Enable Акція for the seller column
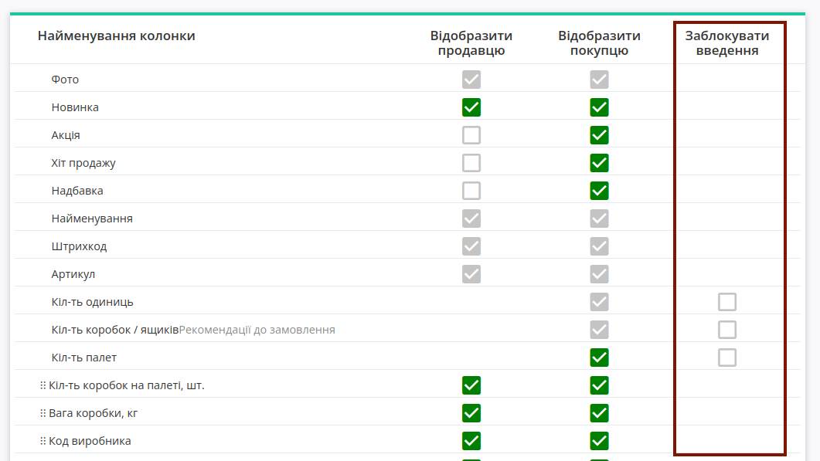Screen dimensions: 820x461 [471, 135]
